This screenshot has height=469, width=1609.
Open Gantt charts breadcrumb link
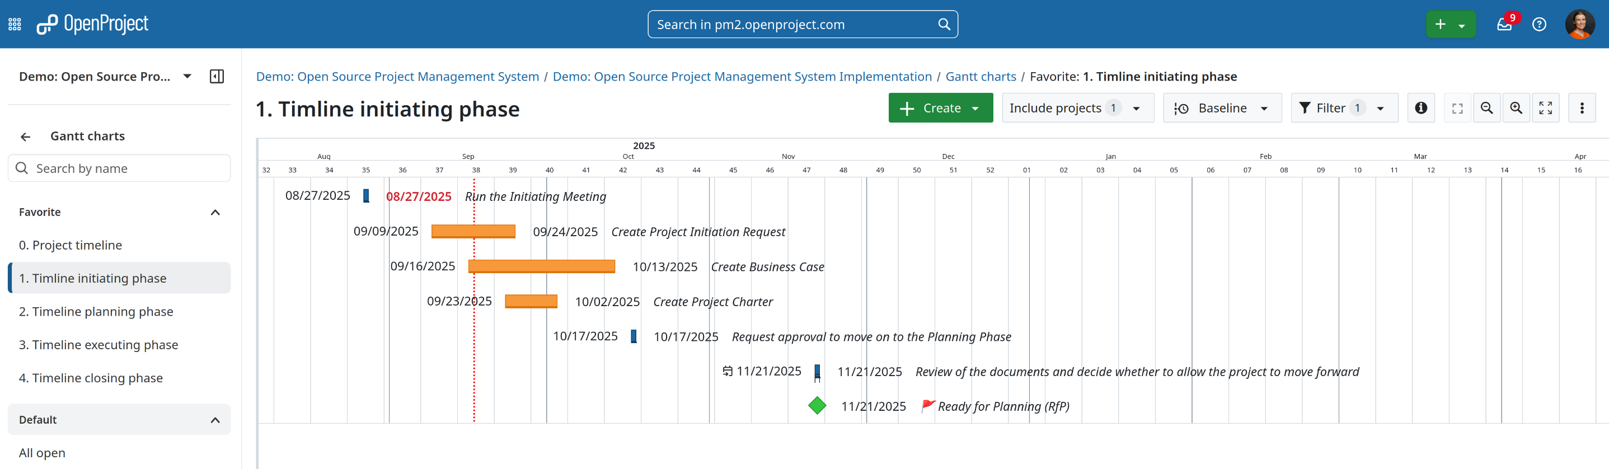(981, 76)
